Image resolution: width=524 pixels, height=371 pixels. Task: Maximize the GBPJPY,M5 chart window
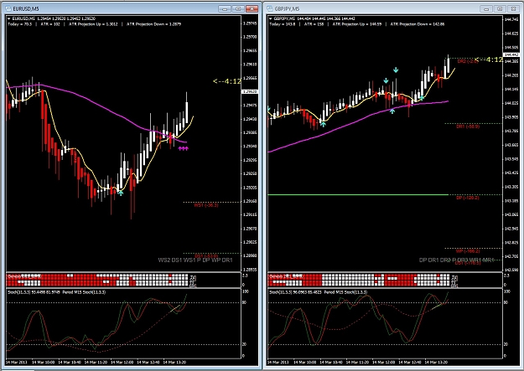click(x=500, y=8)
